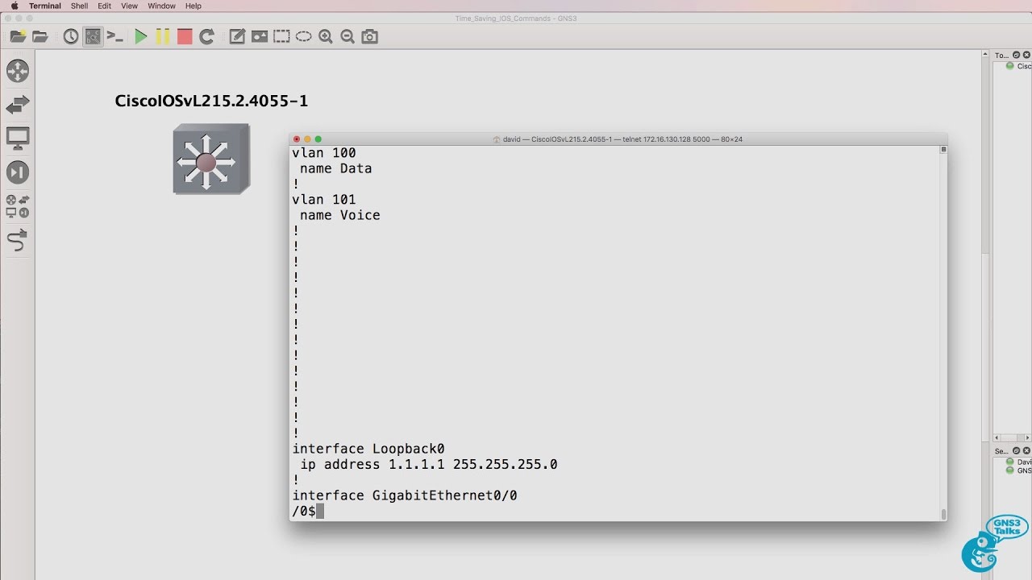Select the David server in Servers Summary

pyautogui.click(x=1018, y=462)
